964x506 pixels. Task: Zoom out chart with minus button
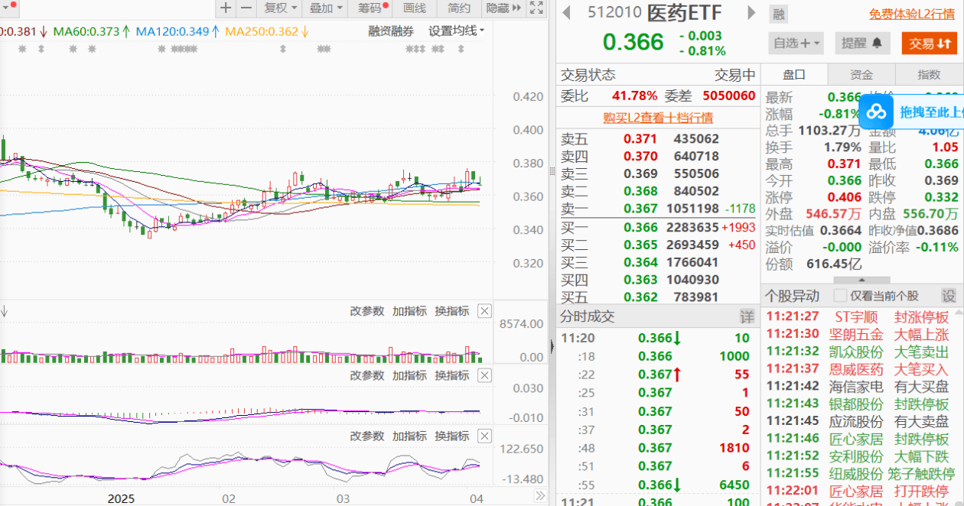pyautogui.click(x=246, y=8)
